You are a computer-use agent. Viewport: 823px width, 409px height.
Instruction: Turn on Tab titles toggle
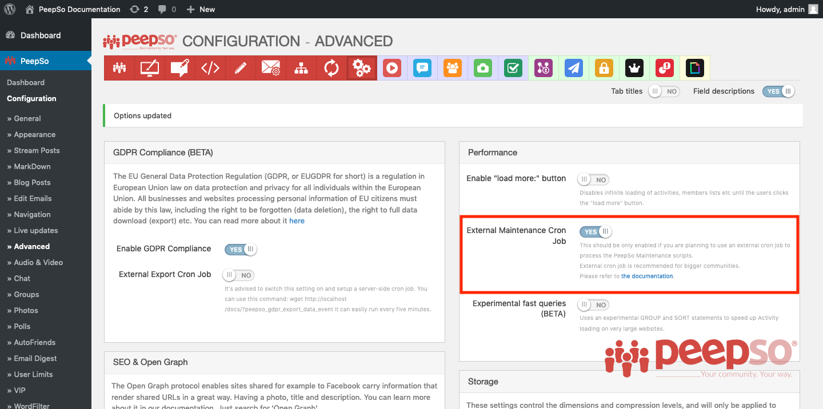point(664,91)
